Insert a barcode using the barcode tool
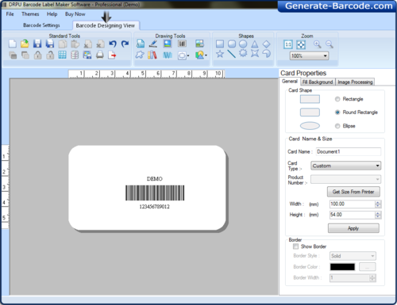This screenshot has width=397, height=305. [x=182, y=44]
